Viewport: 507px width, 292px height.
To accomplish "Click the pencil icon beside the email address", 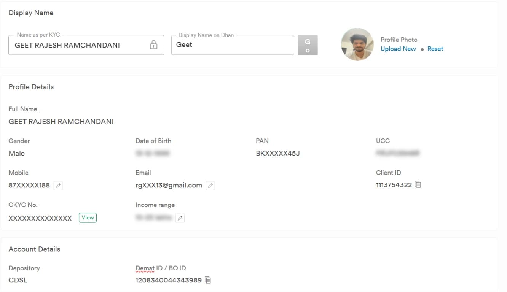I will click(x=210, y=186).
